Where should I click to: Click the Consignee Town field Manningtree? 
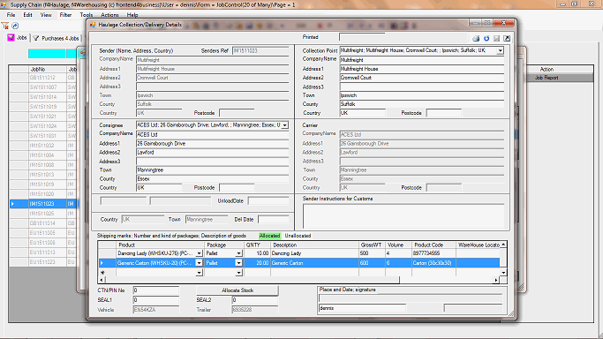pyautogui.click(x=212, y=169)
